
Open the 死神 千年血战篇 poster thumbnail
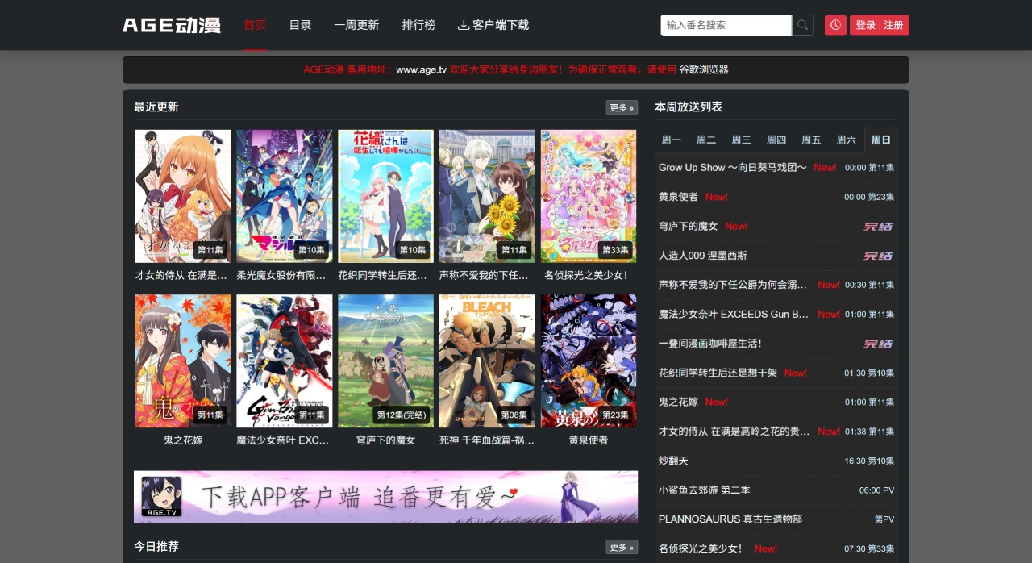tap(487, 361)
